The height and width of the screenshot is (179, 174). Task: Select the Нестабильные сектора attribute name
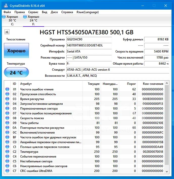click(36, 161)
